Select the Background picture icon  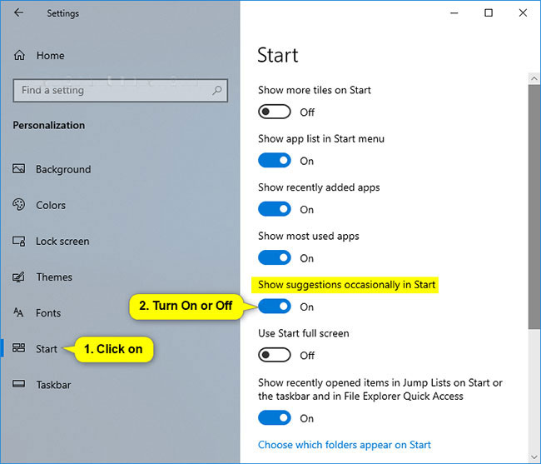click(18, 169)
